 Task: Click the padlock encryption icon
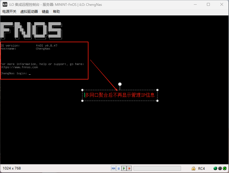point(193,168)
